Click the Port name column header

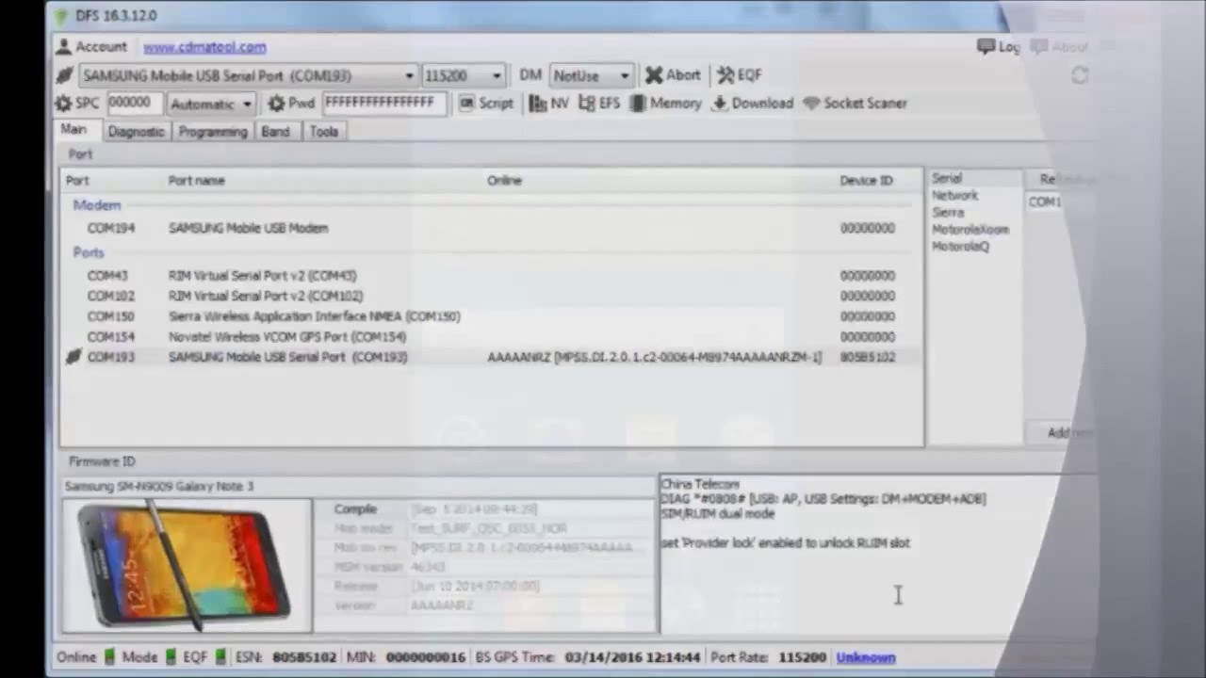(197, 180)
